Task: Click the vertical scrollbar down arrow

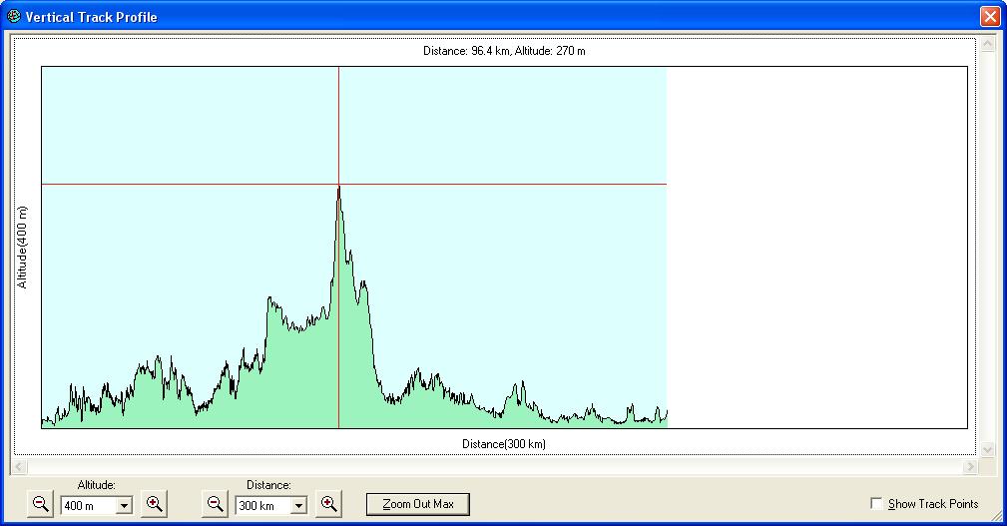Action: [x=988, y=450]
